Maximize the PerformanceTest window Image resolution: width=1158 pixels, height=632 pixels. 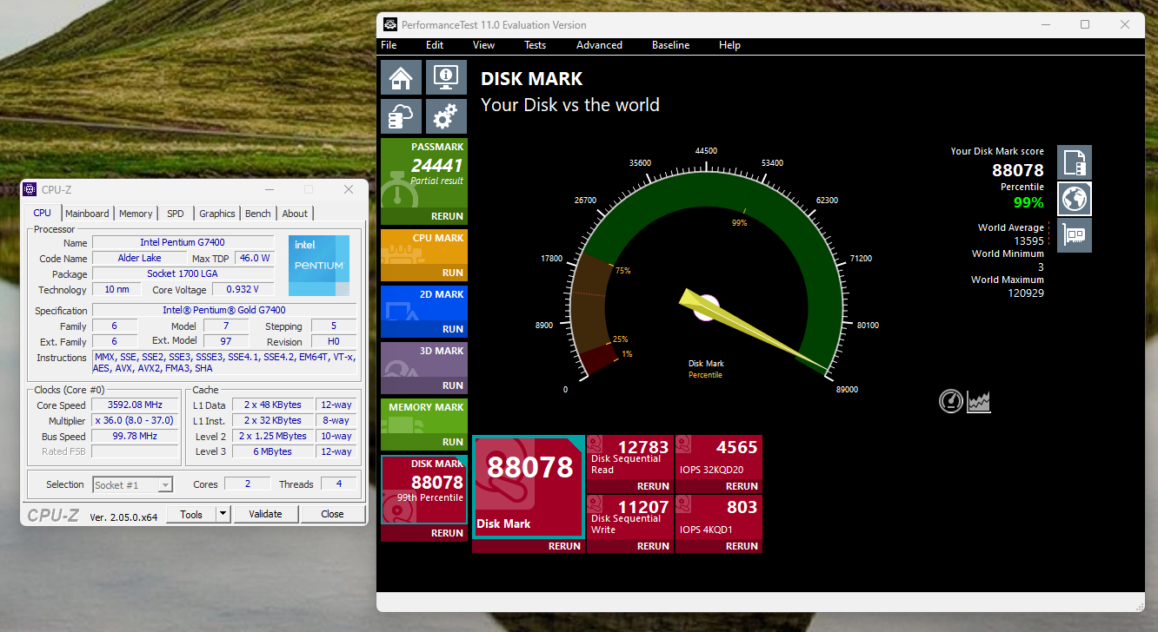point(1085,24)
